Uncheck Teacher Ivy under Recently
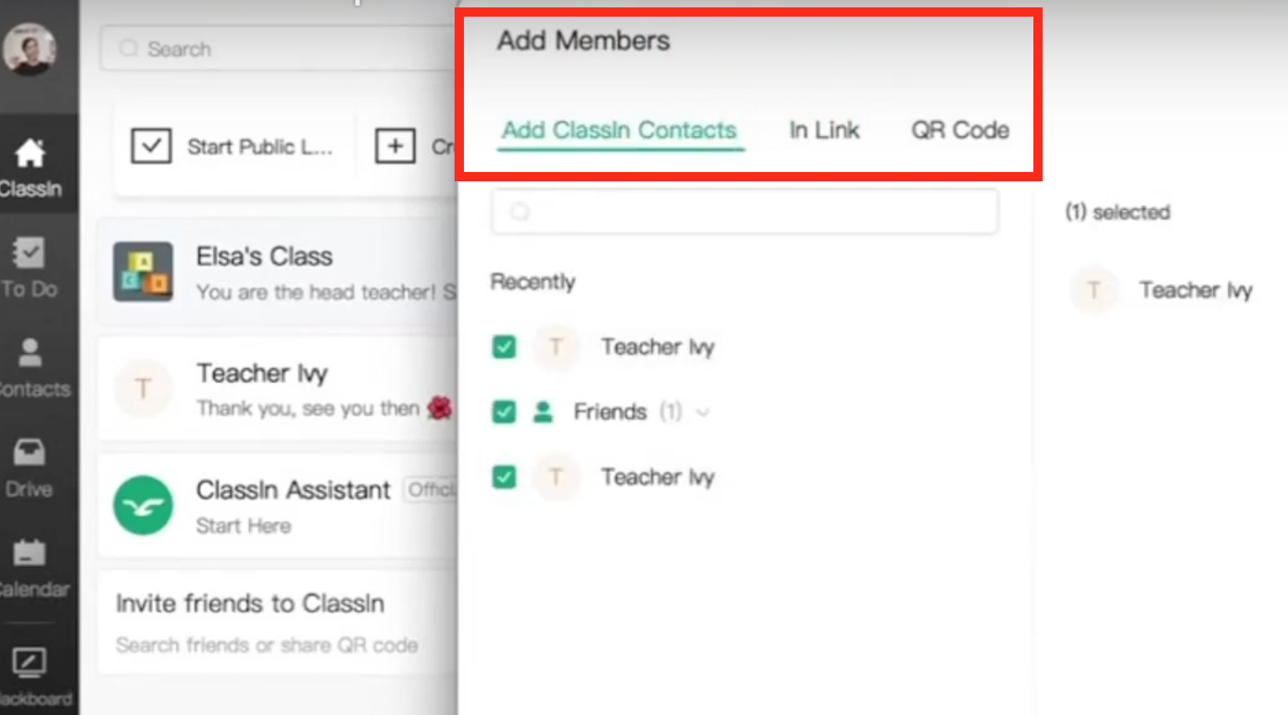 tap(504, 347)
